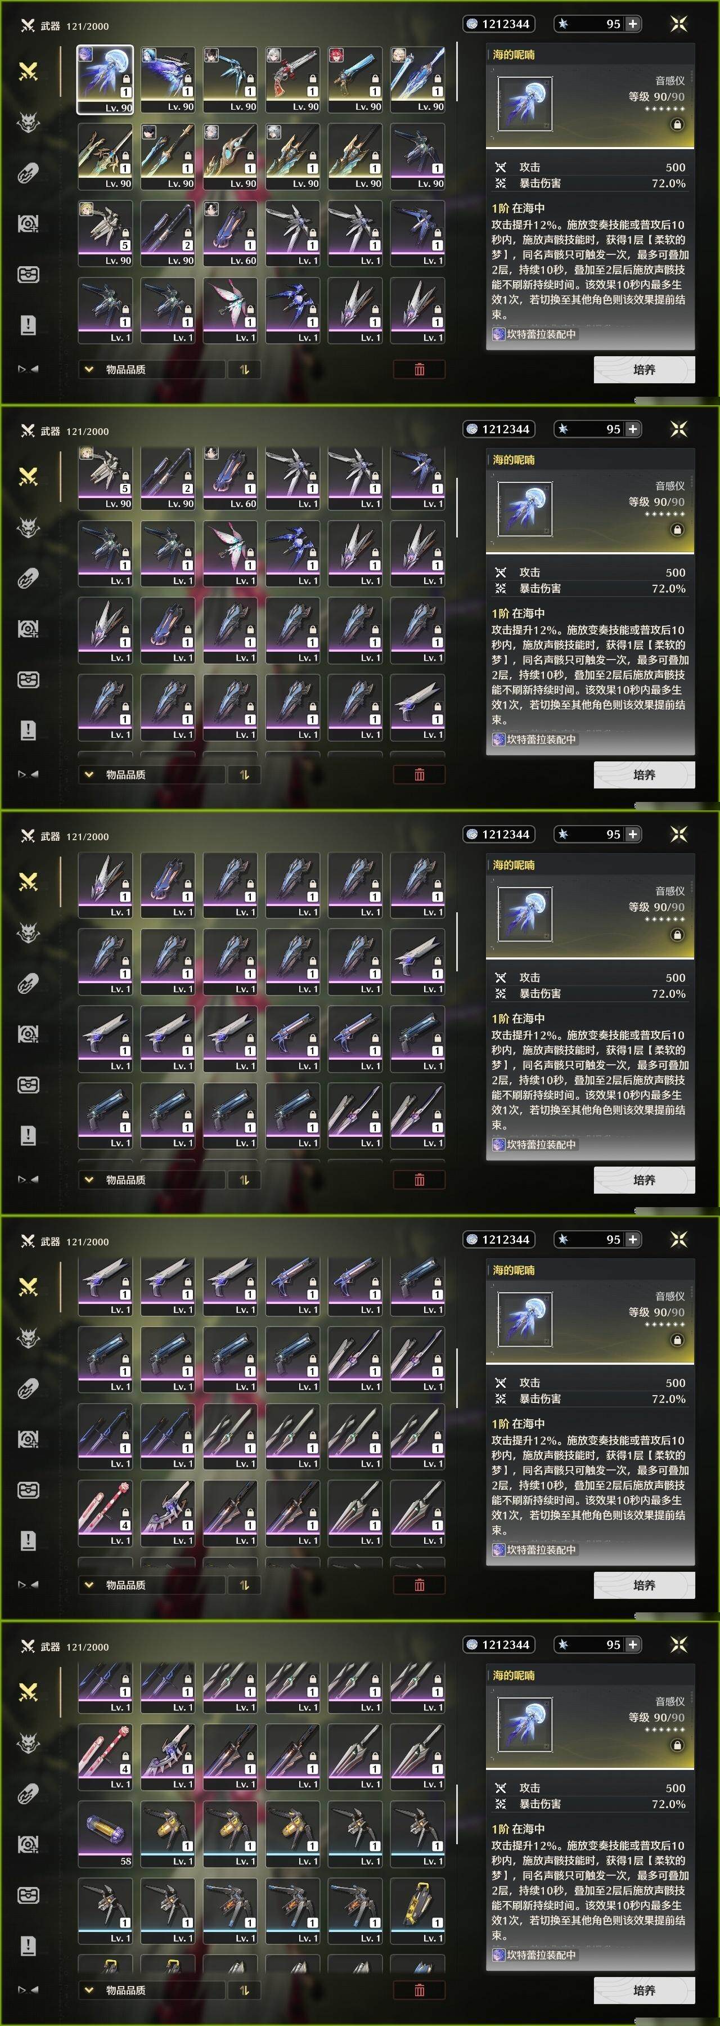720x2026 pixels.
Task: Click the topmost 培养 button
Action: 643,370
